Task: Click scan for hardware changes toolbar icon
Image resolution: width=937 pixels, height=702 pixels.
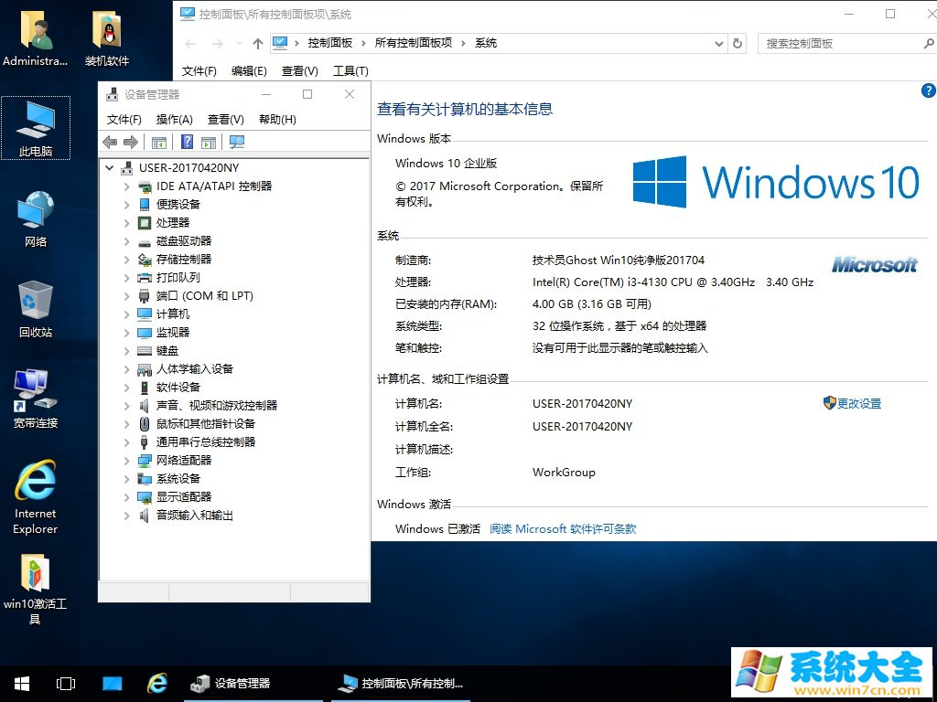Action: (237, 142)
